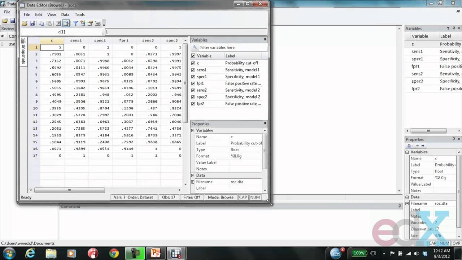Click the lock icon in main Properties pane
Viewport: 462px width, 260px height.
tap(409, 146)
